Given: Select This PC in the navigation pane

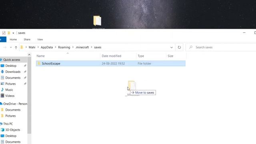Looking at the screenshot, I should coord(8,124).
